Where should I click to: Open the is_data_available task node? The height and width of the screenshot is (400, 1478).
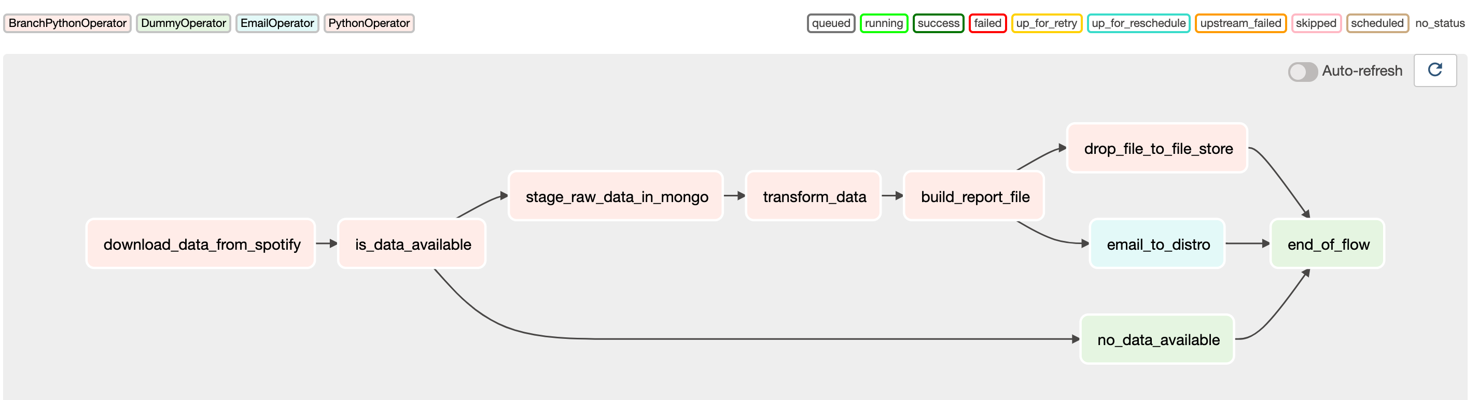tap(411, 243)
